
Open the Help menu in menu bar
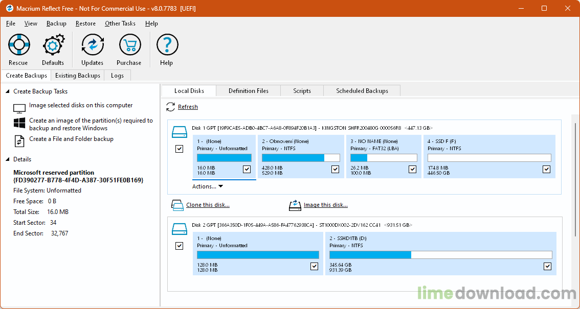pos(152,23)
